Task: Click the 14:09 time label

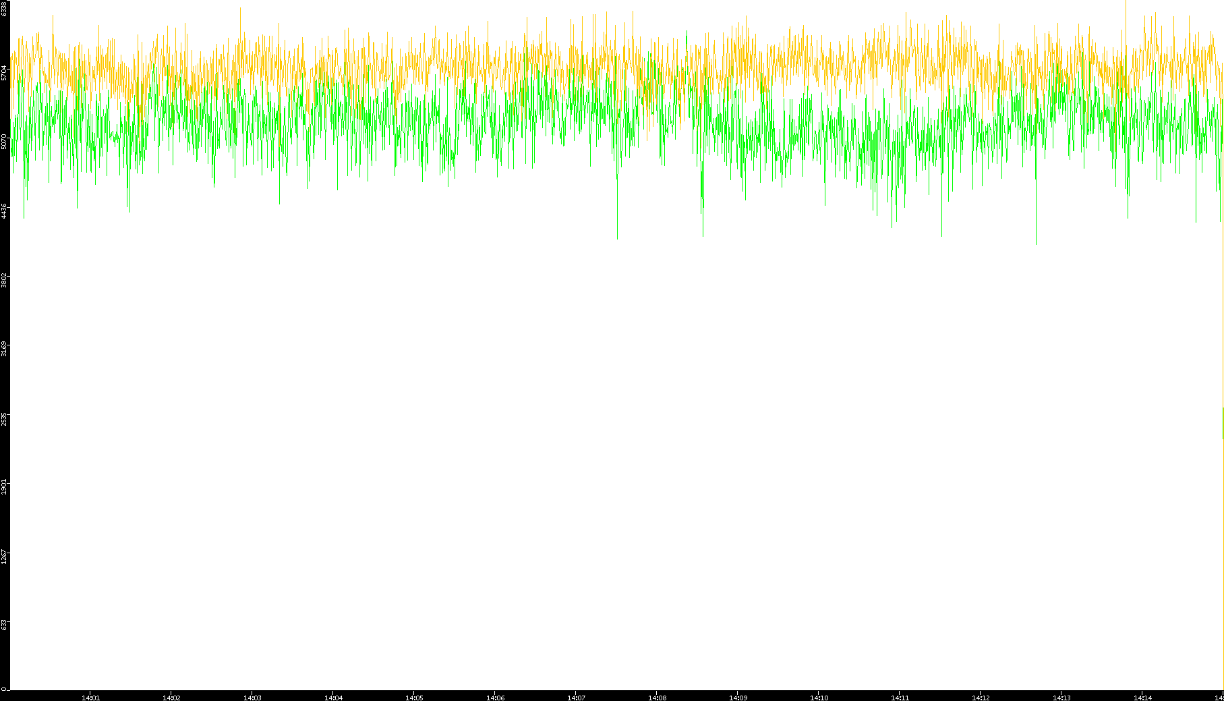Action: pos(738,698)
